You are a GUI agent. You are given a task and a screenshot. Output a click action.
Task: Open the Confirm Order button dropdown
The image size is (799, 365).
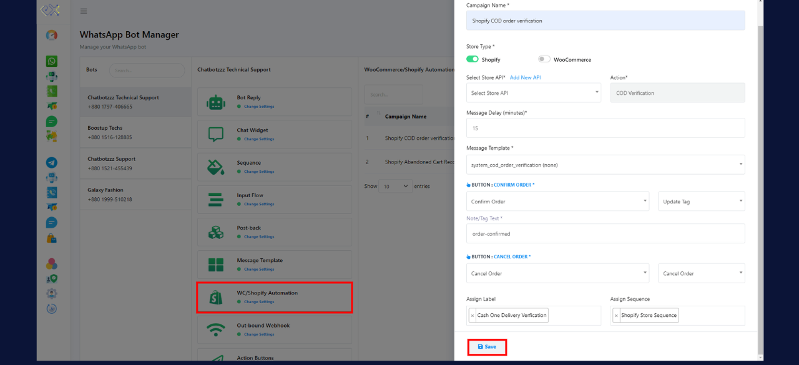[x=559, y=202]
